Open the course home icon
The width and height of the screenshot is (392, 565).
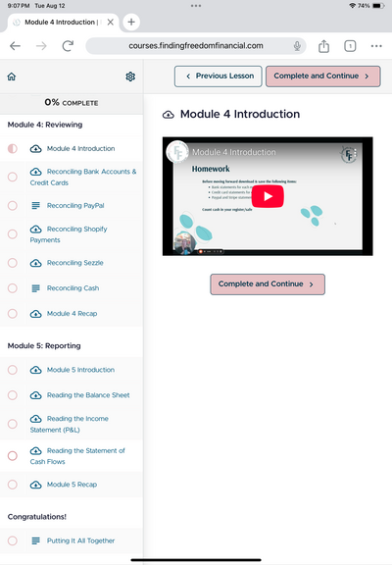(x=12, y=77)
